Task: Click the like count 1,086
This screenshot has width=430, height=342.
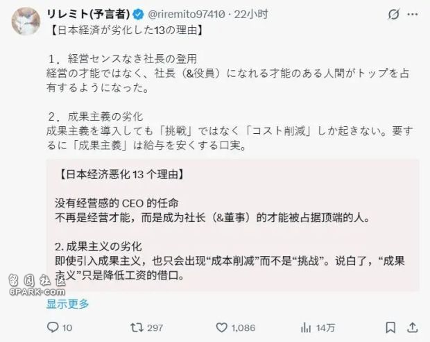Action: (243, 327)
